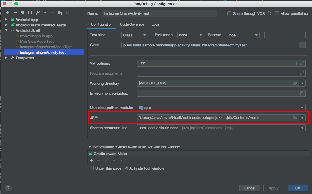This screenshot has width=312, height=194.
Task: Move before launch task down
Action: click(x=121, y=160)
